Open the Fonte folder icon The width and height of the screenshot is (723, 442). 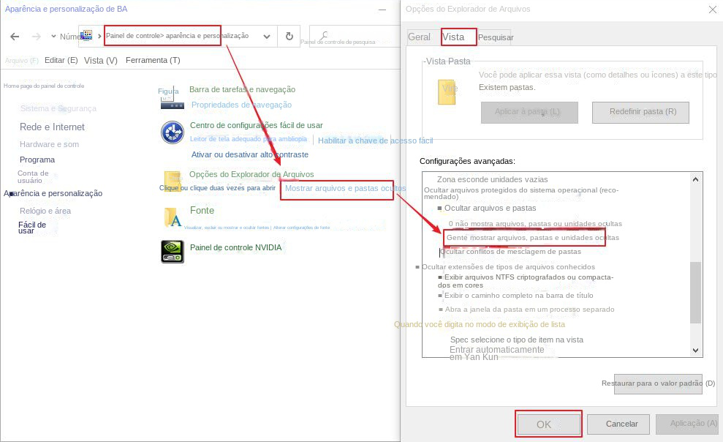coord(173,217)
